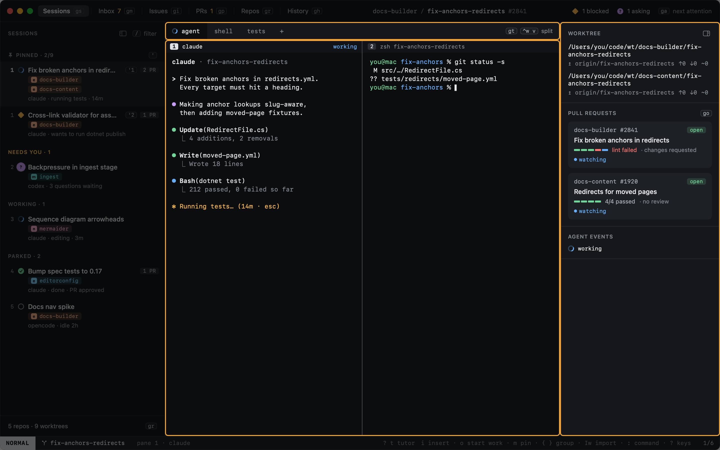The width and height of the screenshot is (720, 450).
Task: Click green check icon on Bump spec tests
Action: pos(21,271)
